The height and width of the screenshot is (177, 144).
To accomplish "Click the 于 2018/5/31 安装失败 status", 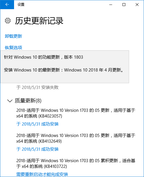I will pos(37,87).
